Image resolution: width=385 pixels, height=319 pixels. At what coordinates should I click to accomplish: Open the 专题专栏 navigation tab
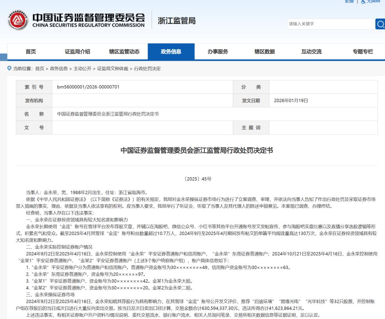pyautogui.click(x=363, y=52)
